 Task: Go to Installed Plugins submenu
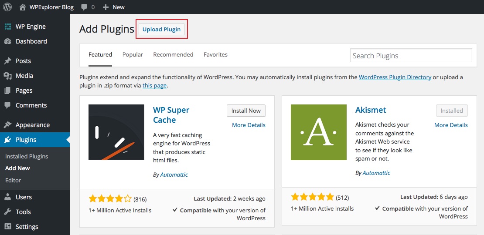(x=27, y=157)
